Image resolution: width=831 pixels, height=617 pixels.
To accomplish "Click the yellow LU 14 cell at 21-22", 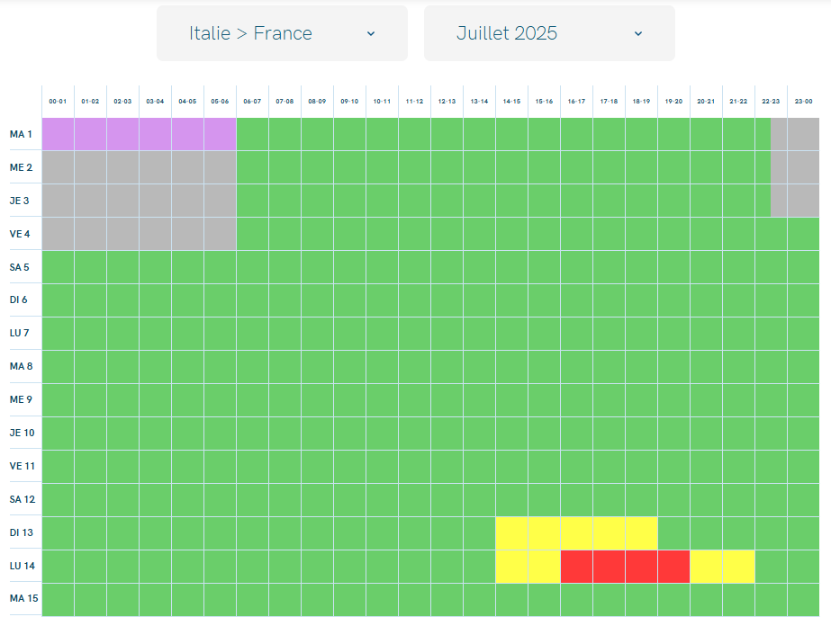I will [x=739, y=566].
